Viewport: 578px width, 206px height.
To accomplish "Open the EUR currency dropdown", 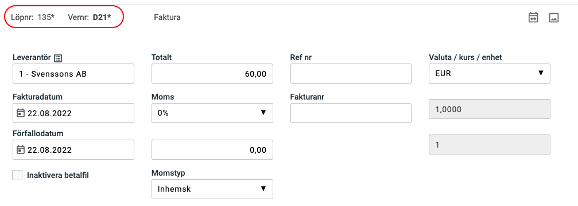I will pyautogui.click(x=490, y=73).
